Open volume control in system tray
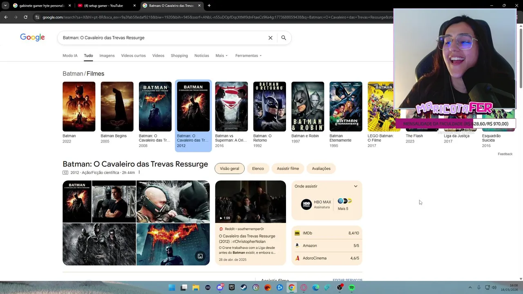Image resolution: width=523 pixels, height=294 pixels. [x=494, y=287]
